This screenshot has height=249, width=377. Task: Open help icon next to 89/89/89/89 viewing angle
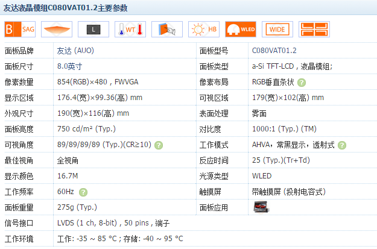(x=159, y=145)
